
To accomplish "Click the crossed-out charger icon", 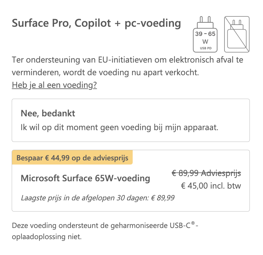I will tap(237, 34).
